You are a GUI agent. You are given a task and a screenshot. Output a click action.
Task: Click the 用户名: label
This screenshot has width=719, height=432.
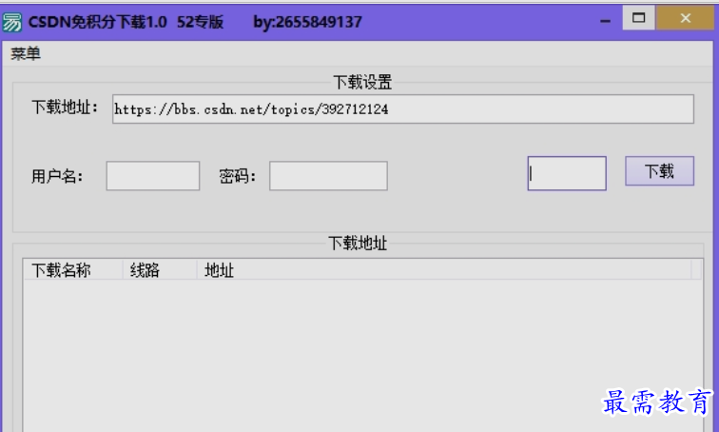pos(57,176)
